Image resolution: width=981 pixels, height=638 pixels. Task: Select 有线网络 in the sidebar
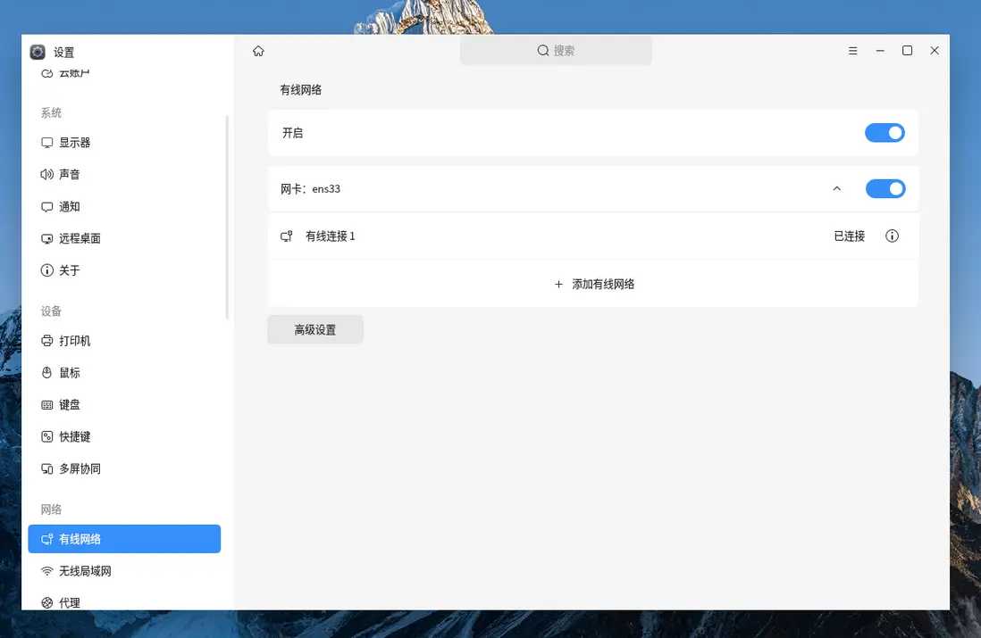pyautogui.click(x=124, y=539)
